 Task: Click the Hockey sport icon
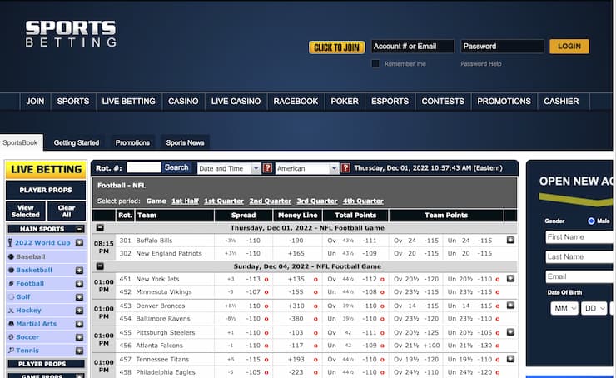[x=11, y=310]
